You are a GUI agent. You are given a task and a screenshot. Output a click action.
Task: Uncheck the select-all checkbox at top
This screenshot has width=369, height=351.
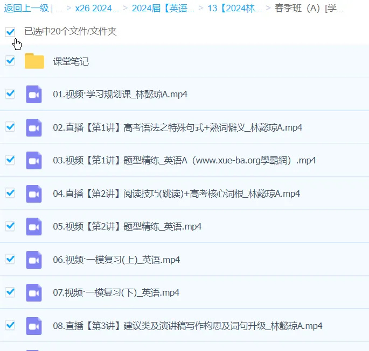(x=10, y=32)
